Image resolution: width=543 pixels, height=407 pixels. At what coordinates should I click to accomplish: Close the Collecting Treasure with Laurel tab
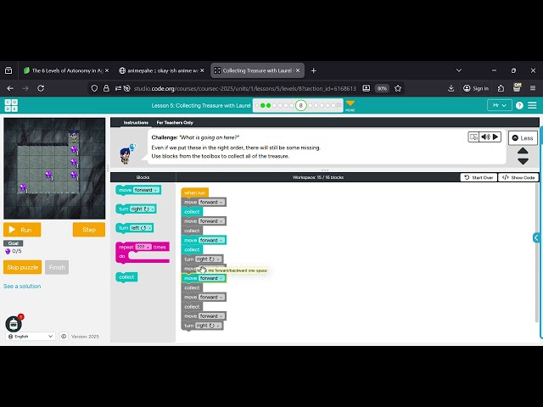[x=298, y=70]
